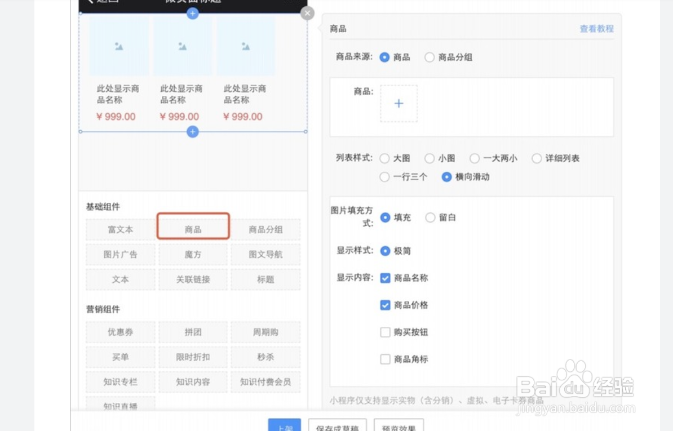Viewport: 673px width, 431px height.
Task: Add a 优惠券 marketing component
Action: coord(120,332)
